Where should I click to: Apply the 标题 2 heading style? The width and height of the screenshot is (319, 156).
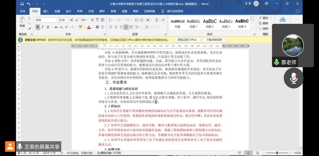tap(210, 23)
